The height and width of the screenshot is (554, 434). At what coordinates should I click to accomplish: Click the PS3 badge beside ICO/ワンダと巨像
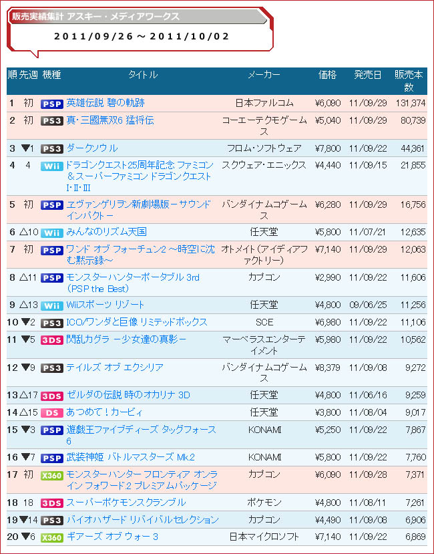(x=52, y=323)
